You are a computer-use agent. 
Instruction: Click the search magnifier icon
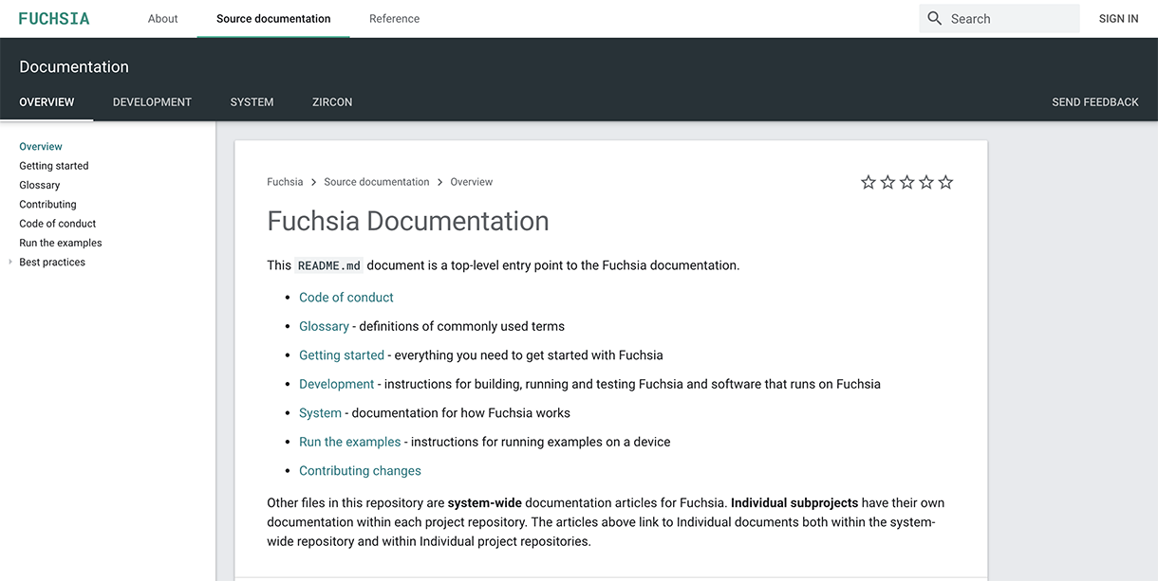click(x=935, y=18)
